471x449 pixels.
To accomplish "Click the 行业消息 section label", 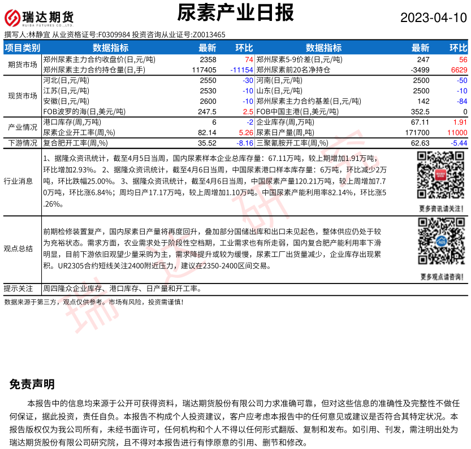I will point(23,181).
